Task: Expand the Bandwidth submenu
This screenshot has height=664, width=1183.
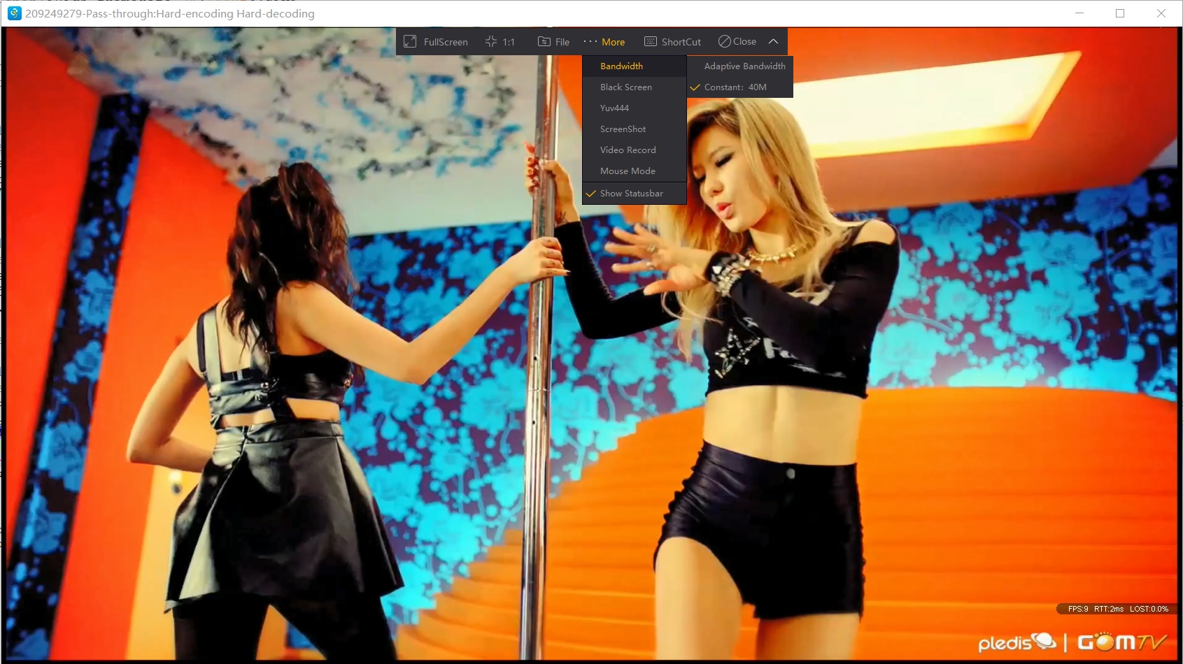Action: (621, 66)
